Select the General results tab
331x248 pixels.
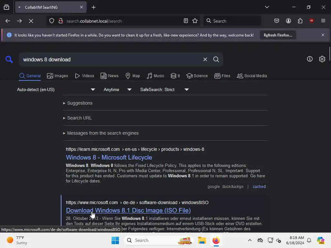click(30, 76)
